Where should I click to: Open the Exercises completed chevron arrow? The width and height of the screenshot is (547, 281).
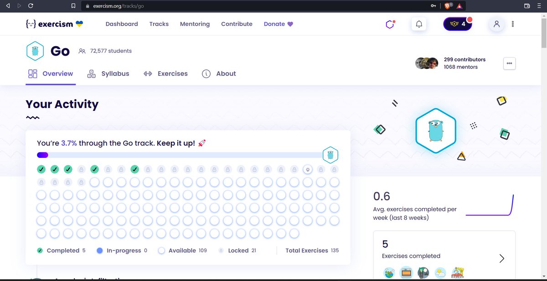click(x=502, y=259)
